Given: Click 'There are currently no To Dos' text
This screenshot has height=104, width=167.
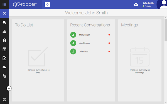Looking at the screenshot, I should (x=38, y=71).
